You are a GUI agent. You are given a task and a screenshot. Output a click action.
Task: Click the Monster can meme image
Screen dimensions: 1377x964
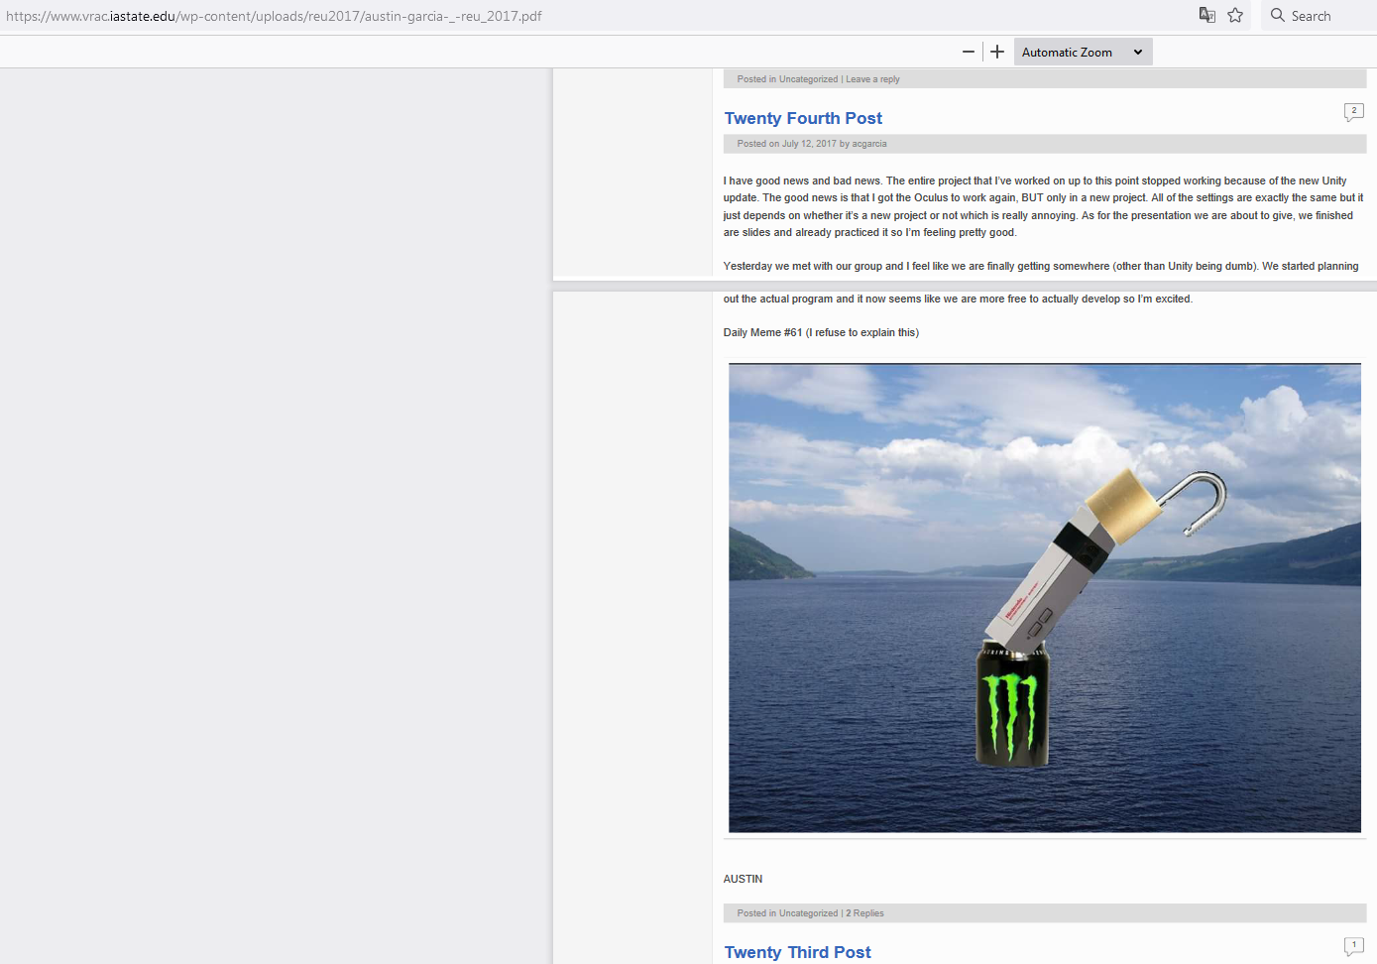click(1045, 598)
